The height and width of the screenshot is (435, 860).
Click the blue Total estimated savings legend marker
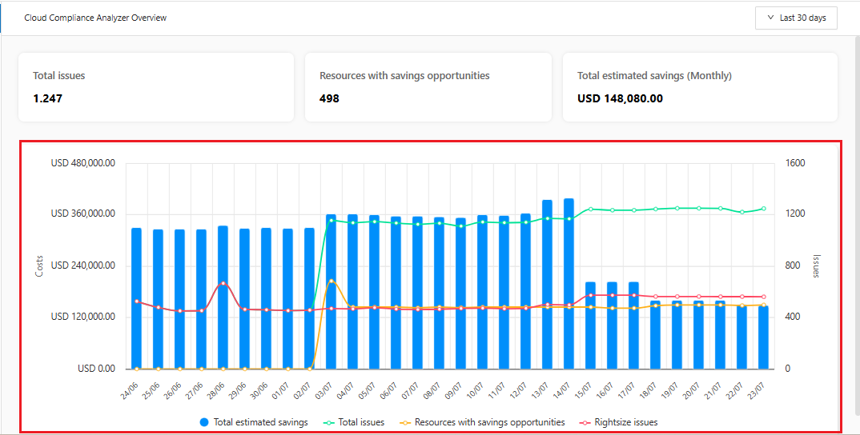(x=203, y=422)
